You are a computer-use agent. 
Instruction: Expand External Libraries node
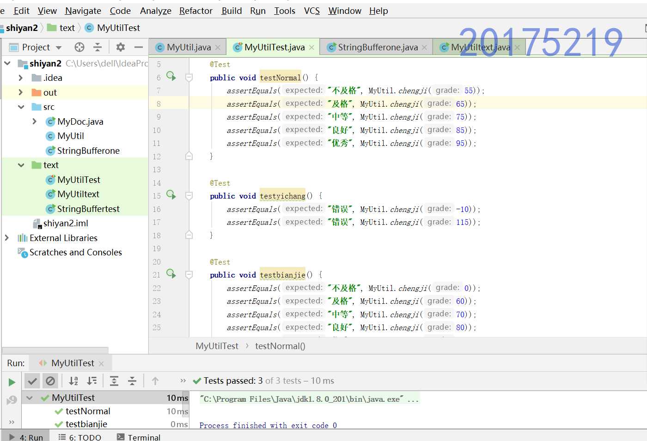[x=7, y=238]
